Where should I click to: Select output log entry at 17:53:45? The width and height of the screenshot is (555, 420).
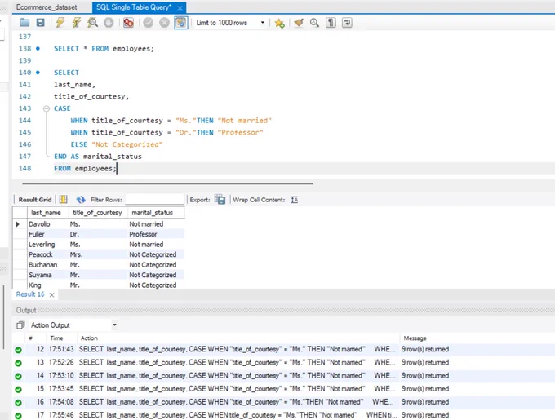(283, 388)
